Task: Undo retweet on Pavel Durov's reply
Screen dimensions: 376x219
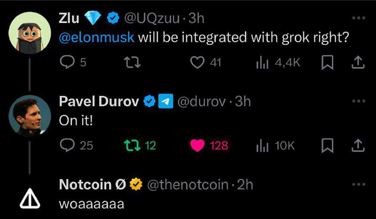Action: [x=128, y=146]
